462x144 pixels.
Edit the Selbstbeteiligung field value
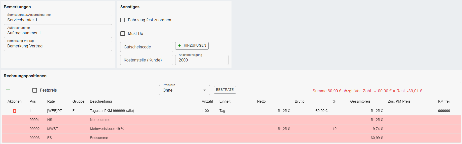[x=202, y=60]
